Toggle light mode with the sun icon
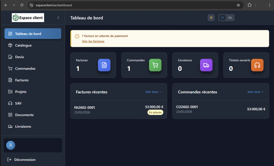 click(211, 17)
